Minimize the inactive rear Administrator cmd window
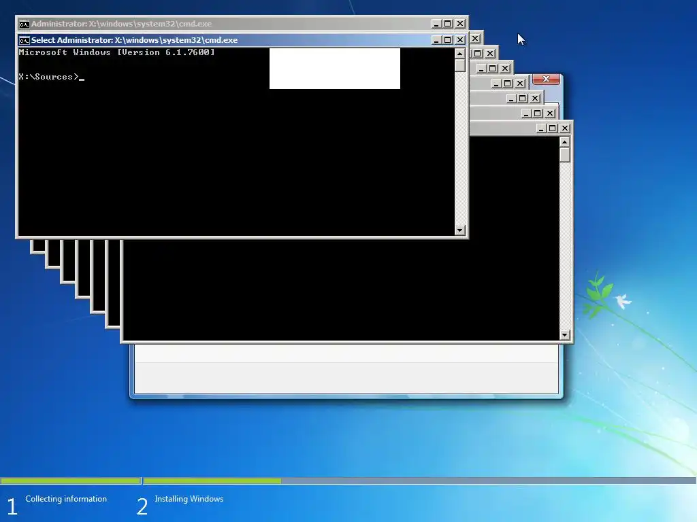The height and width of the screenshot is (522, 697). (x=436, y=24)
